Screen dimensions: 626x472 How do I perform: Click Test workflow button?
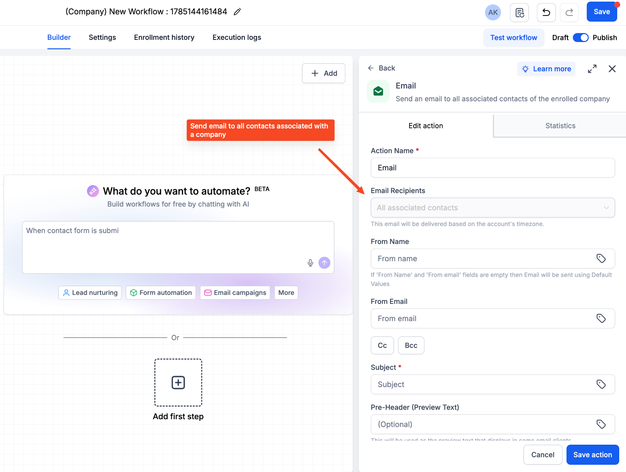[514, 38]
